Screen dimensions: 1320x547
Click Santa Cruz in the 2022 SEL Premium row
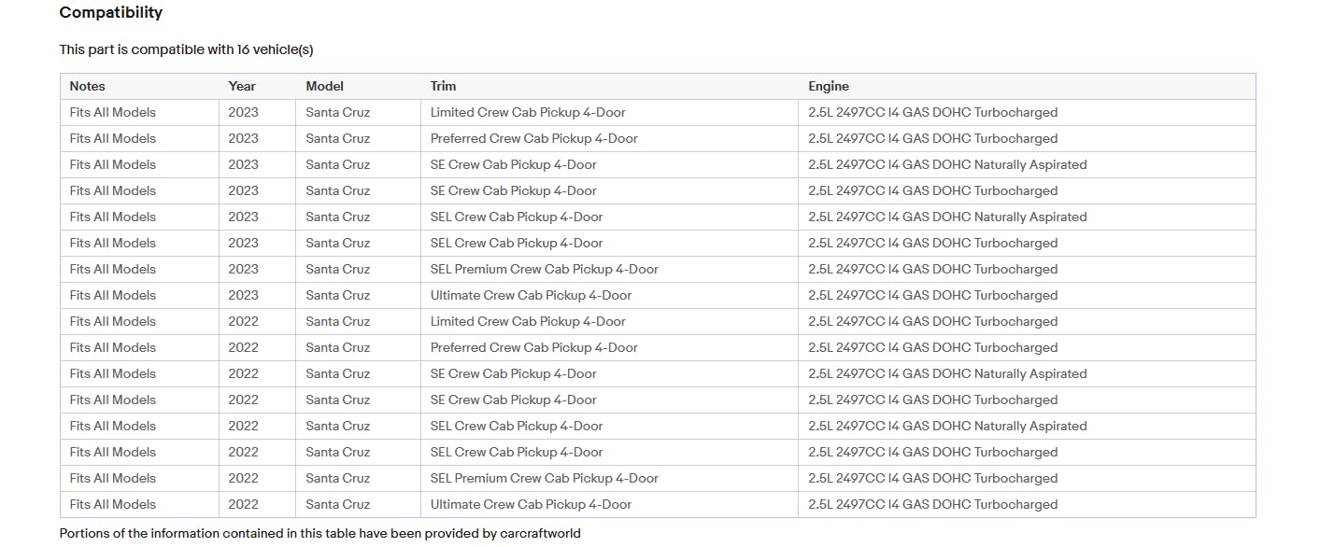click(x=338, y=478)
